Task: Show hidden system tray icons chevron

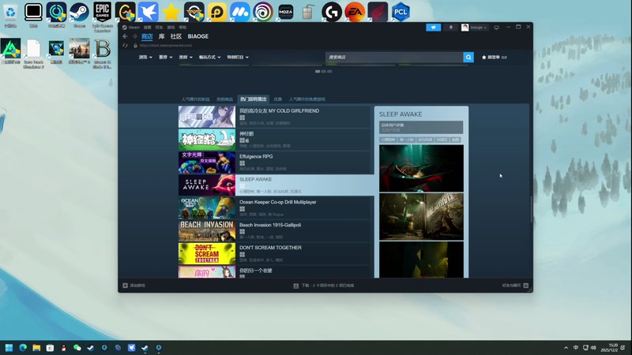Action: [x=566, y=348]
